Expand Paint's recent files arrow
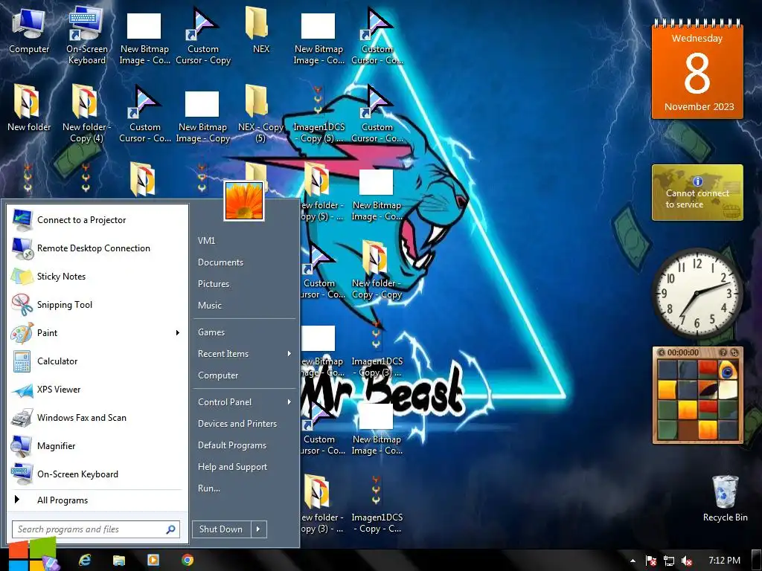762x571 pixels. (178, 332)
